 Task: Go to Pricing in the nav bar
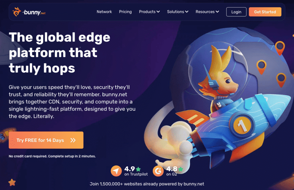click(x=125, y=12)
